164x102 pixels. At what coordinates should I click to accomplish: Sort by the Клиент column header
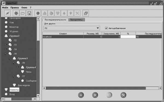[x=63, y=34]
